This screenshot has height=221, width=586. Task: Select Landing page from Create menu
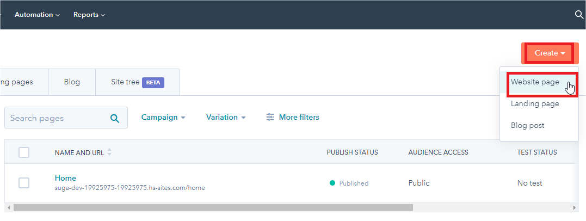pos(535,103)
